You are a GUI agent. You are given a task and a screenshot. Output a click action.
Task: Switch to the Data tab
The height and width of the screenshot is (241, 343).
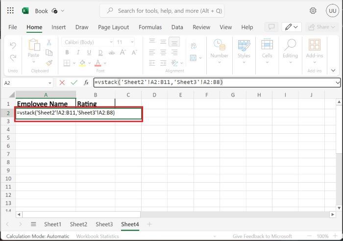tap(177, 27)
